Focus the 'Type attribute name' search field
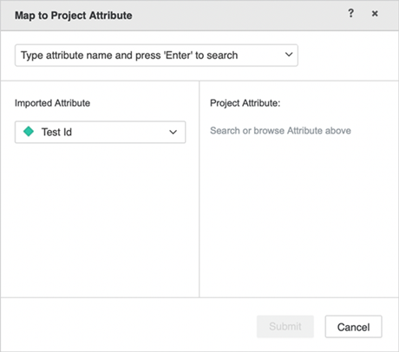The width and height of the screenshot is (399, 352). tap(156, 55)
